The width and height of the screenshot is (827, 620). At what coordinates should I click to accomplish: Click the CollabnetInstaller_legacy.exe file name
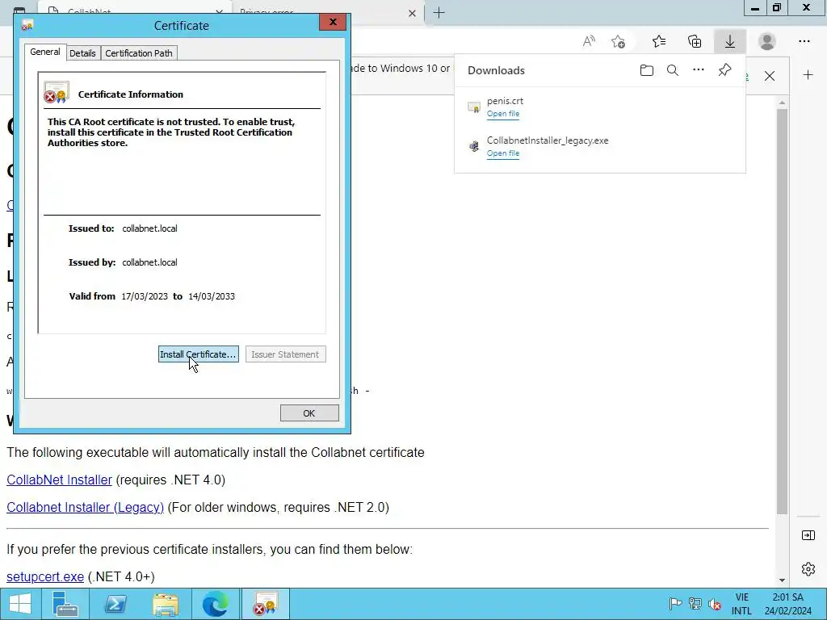click(548, 140)
